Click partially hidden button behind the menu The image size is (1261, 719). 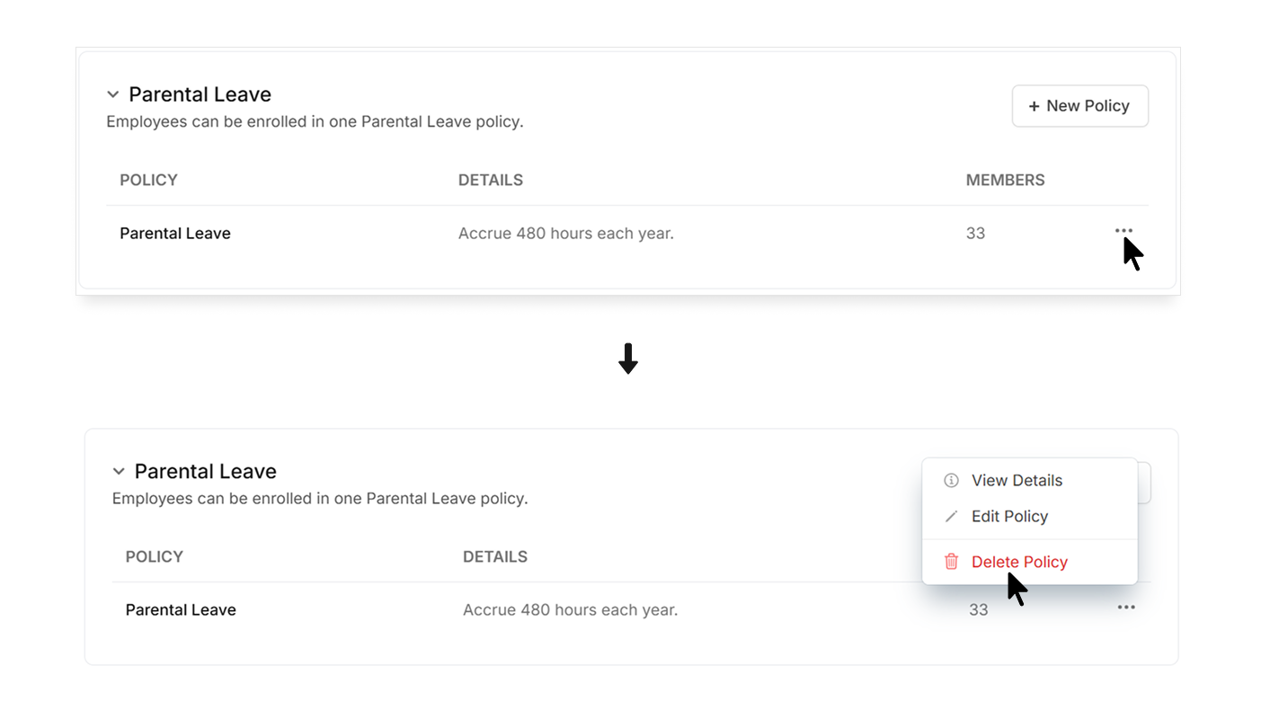[1144, 483]
